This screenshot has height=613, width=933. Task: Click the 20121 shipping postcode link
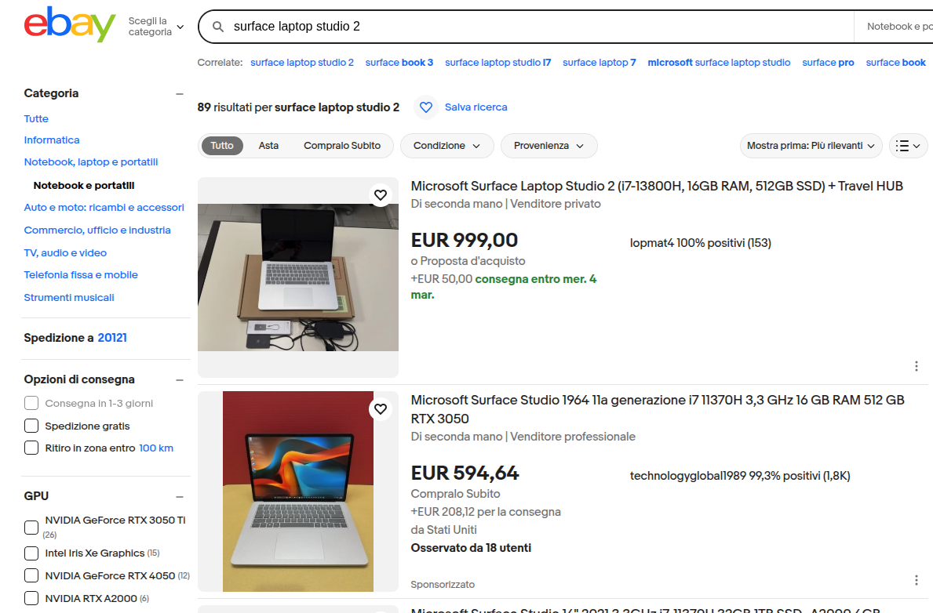coord(112,338)
